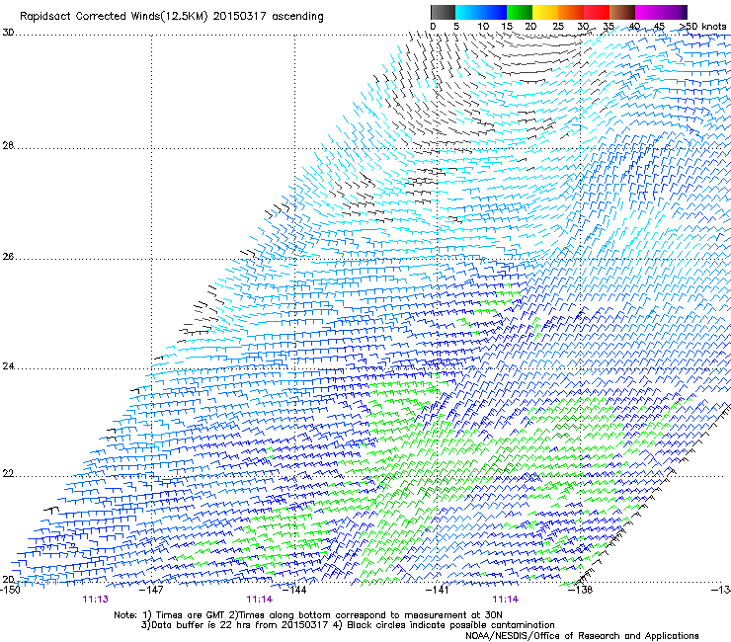
Task: Click the longitude label '-141' on the bottom axis
Action: tap(438, 590)
